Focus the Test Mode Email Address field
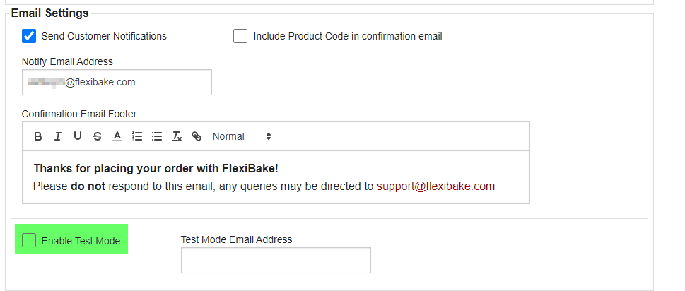The width and height of the screenshot is (685, 291). 276,260
